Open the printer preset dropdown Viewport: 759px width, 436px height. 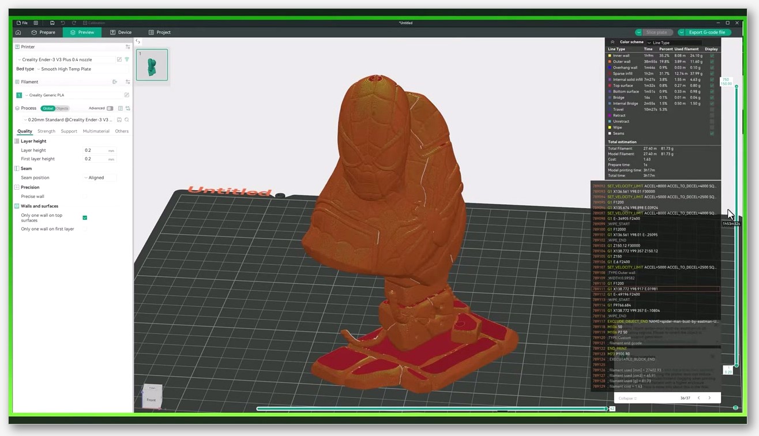point(66,59)
